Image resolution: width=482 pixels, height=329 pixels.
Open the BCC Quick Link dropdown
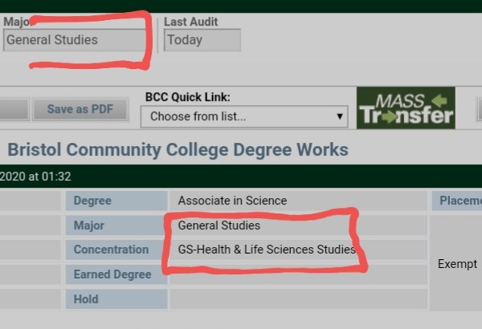244,116
